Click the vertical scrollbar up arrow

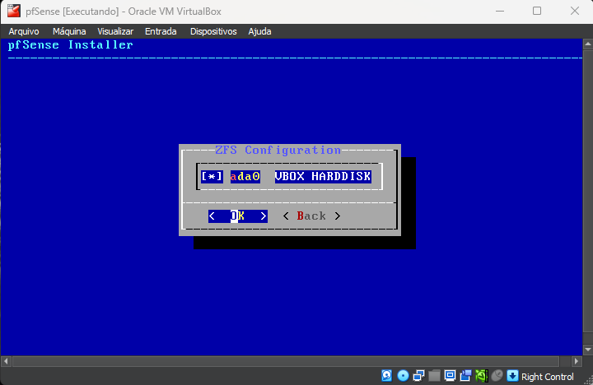tap(588, 44)
